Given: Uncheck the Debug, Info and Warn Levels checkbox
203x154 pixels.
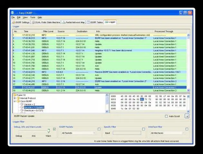Looking at the screenshot, I should [54, 129].
